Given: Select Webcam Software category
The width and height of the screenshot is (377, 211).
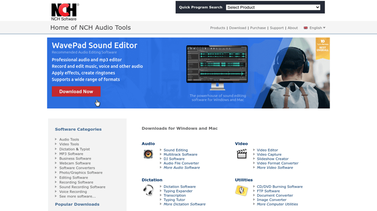Looking at the screenshot, I should 75,163.
